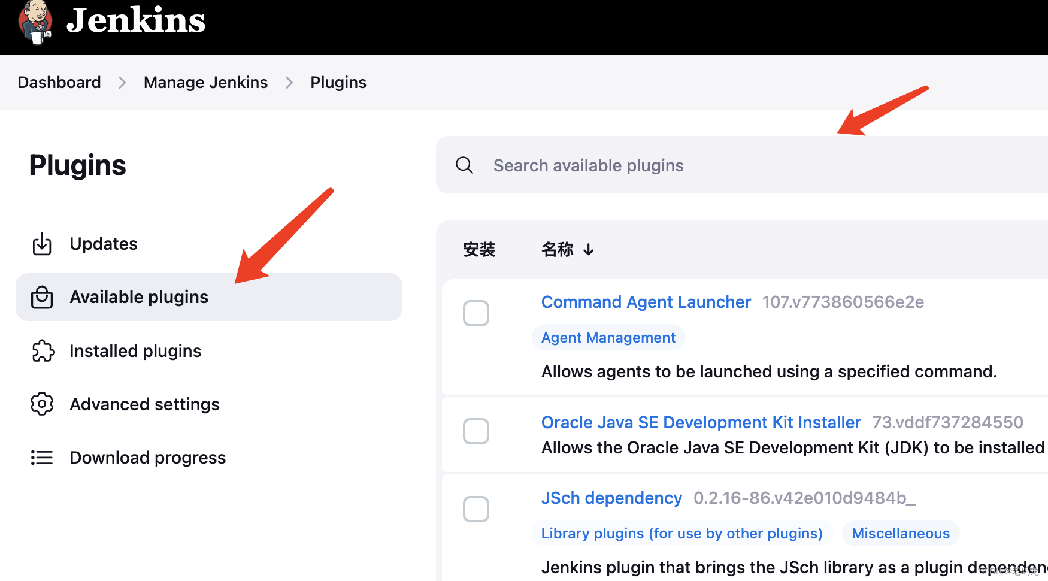Click the Jenkins butler logo icon
Image resolution: width=1048 pixels, height=581 pixels.
pos(35,22)
